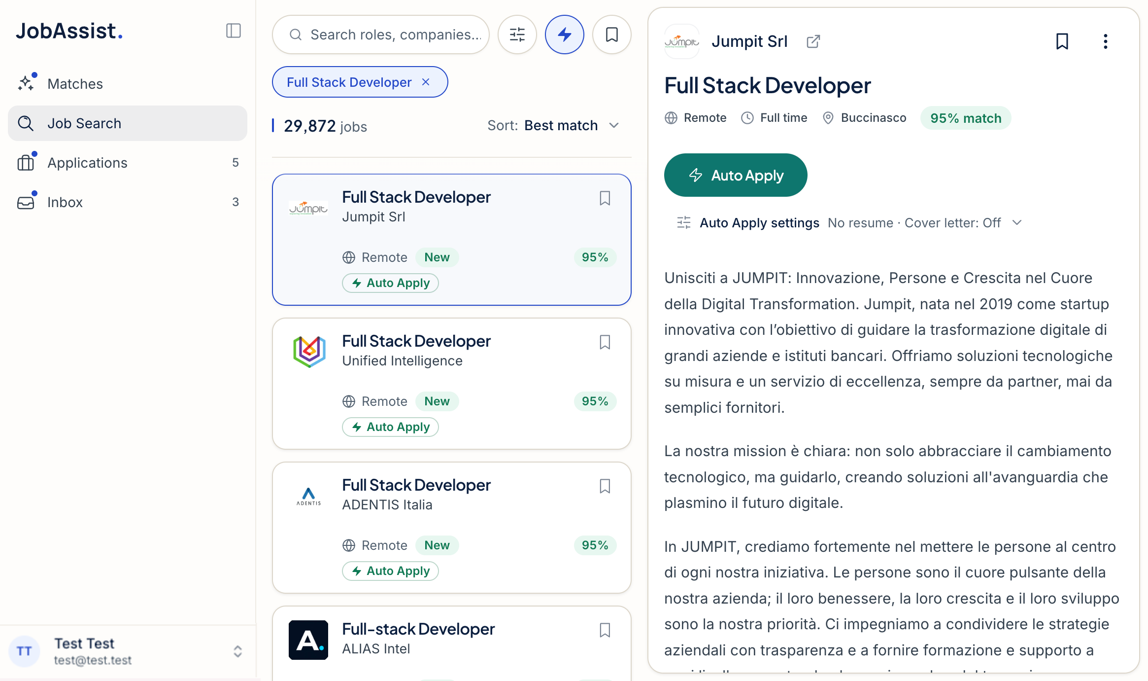The image size is (1148, 681).
Task: Click the Job Search magnifier icon
Action: point(26,123)
